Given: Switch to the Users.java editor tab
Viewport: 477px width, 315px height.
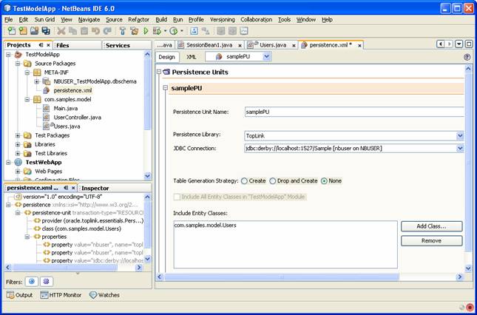Looking at the screenshot, I should [273, 45].
